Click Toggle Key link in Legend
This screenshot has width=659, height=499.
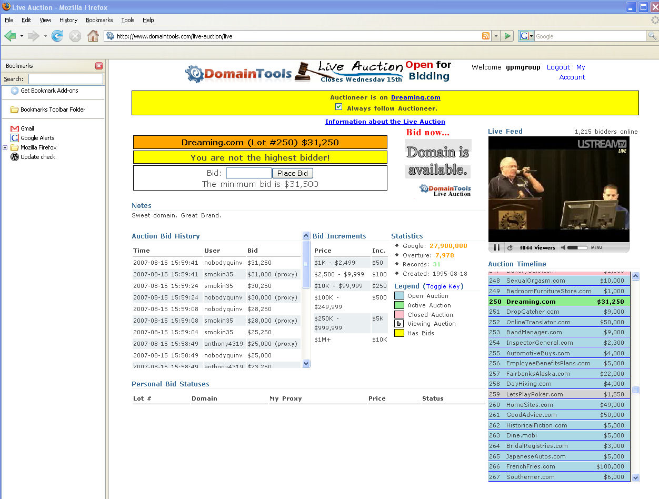pos(443,286)
